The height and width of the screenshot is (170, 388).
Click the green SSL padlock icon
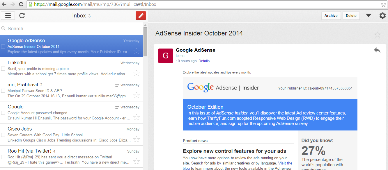[30, 4]
